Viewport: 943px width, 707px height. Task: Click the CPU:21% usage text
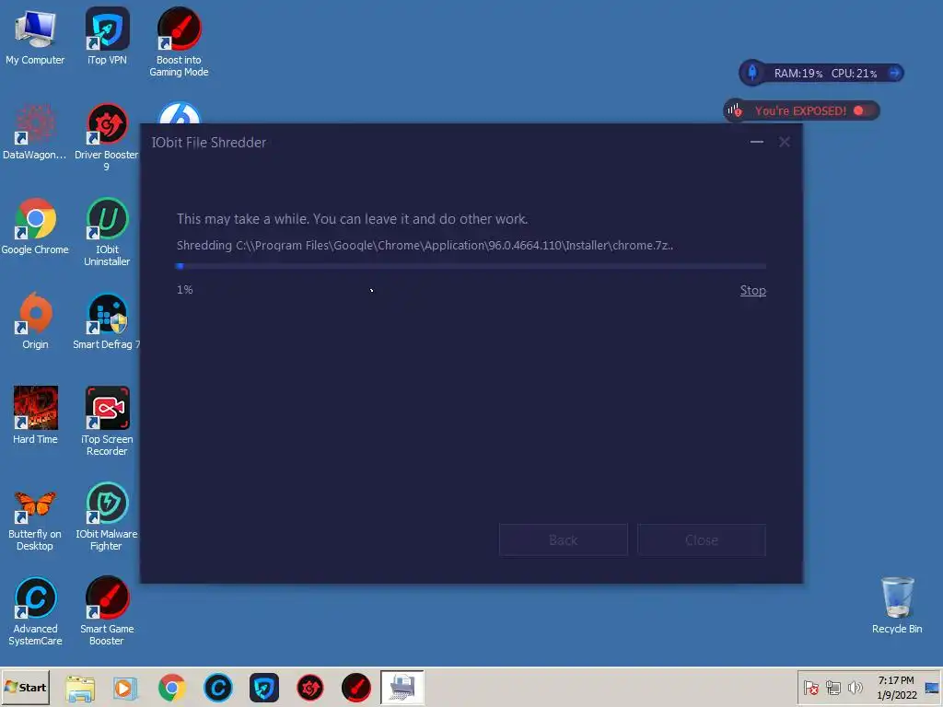pyautogui.click(x=854, y=74)
